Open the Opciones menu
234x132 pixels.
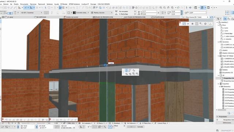(x=33, y=4)
